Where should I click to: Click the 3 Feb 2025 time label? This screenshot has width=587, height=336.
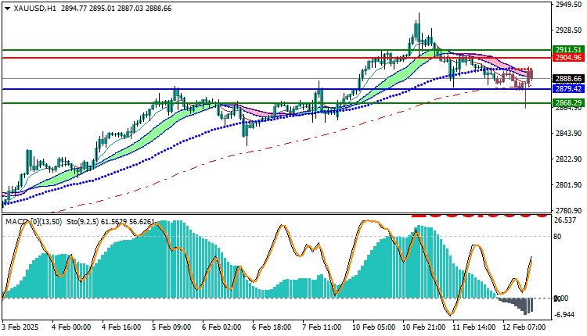click(20, 327)
